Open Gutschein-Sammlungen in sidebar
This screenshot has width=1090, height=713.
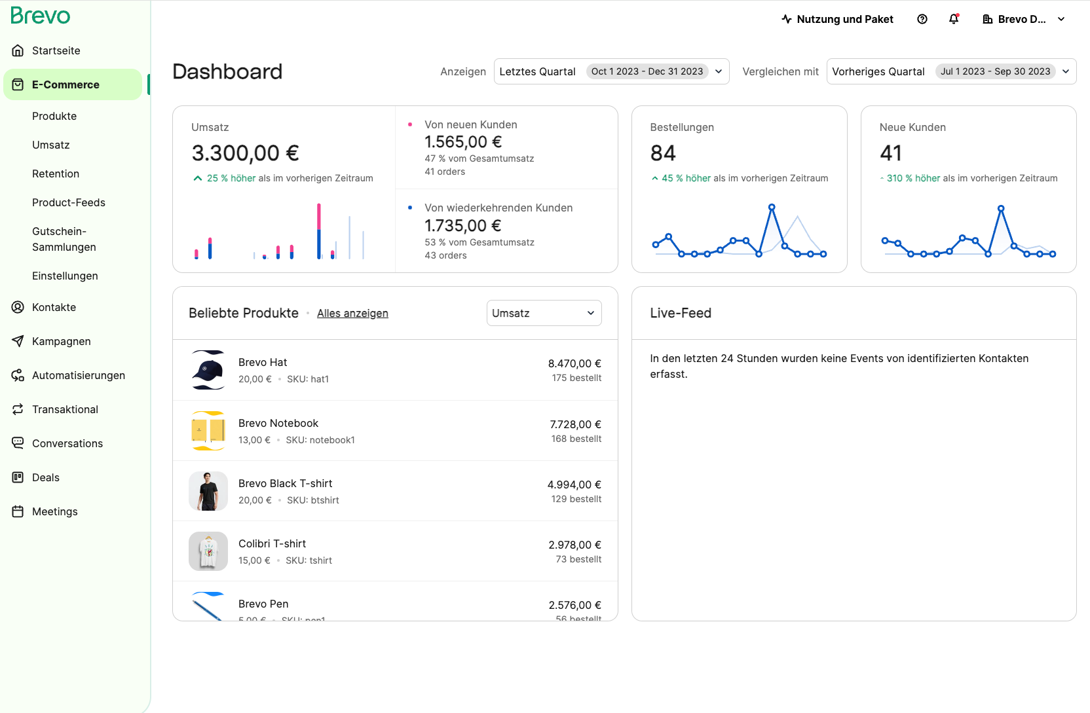[x=64, y=239]
